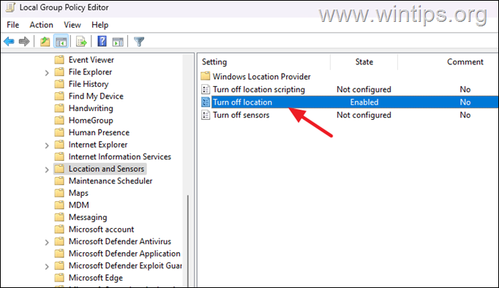Click the Maps folder icon

point(59,193)
